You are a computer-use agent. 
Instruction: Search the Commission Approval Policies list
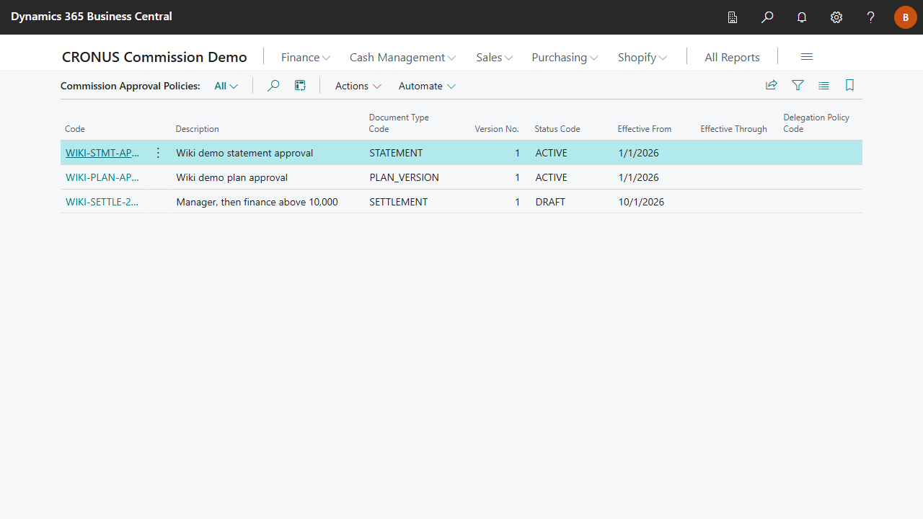(x=273, y=86)
